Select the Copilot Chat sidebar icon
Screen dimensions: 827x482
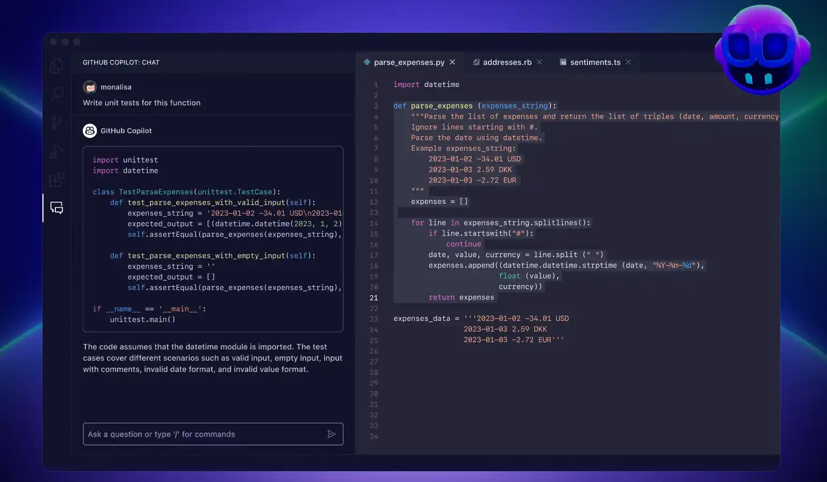point(56,208)
